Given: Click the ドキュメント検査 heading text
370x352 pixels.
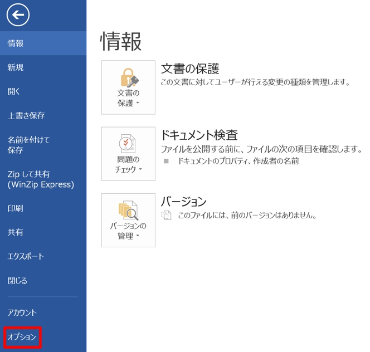Looking at the screenshot, I should click(199, 135).
